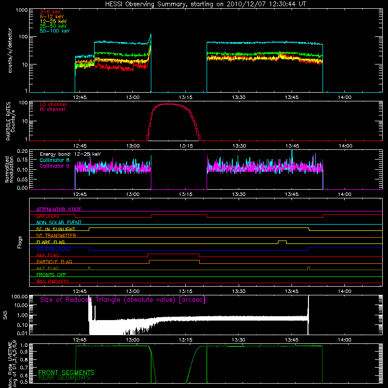The width and height of the screenshot is (388, 388).
Task: Click the Mon. Rate LIVETIME axis label
Action: (13, 364)
